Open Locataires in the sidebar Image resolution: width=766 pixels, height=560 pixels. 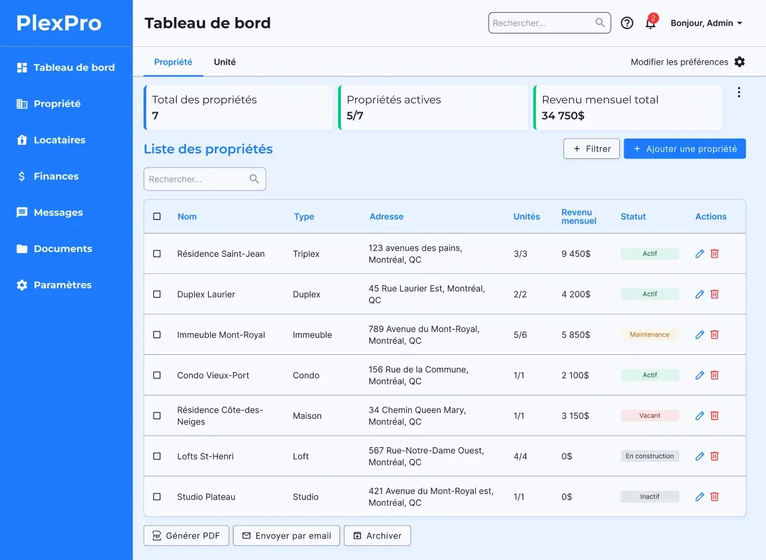[x=59, y=140]
